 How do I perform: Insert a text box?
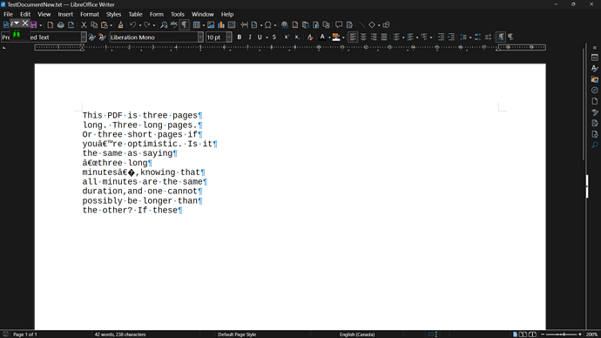(232, 25)
